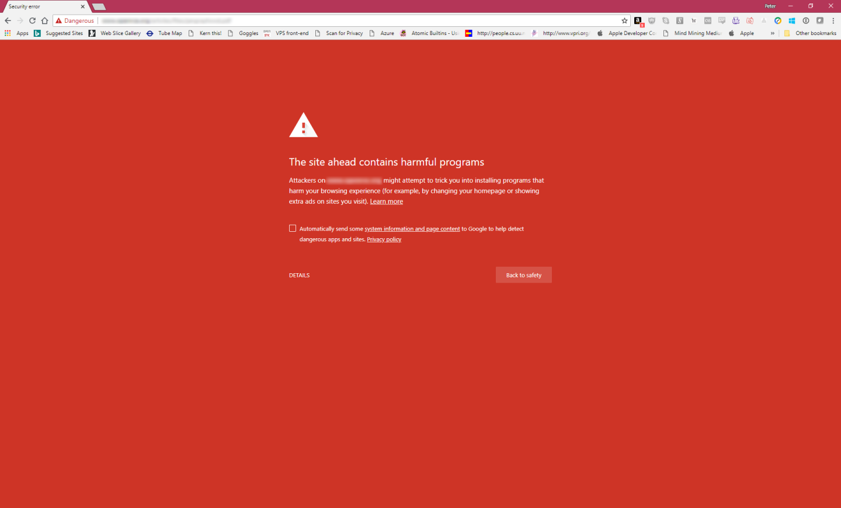
Task: Open the Chrome customize menu
Action: (833, 20)
